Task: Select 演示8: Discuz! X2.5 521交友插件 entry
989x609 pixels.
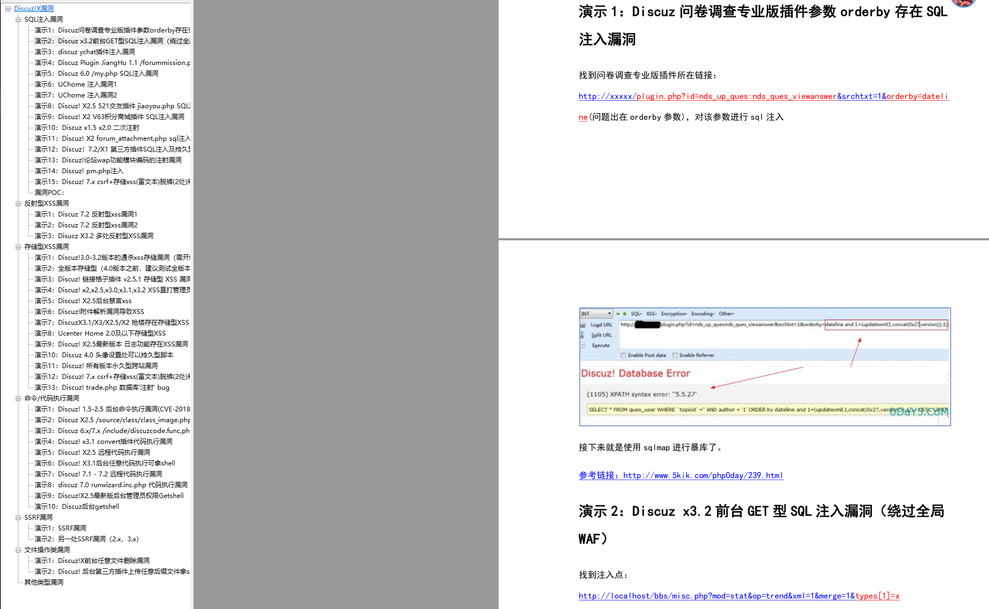Action: coord(112,106)
